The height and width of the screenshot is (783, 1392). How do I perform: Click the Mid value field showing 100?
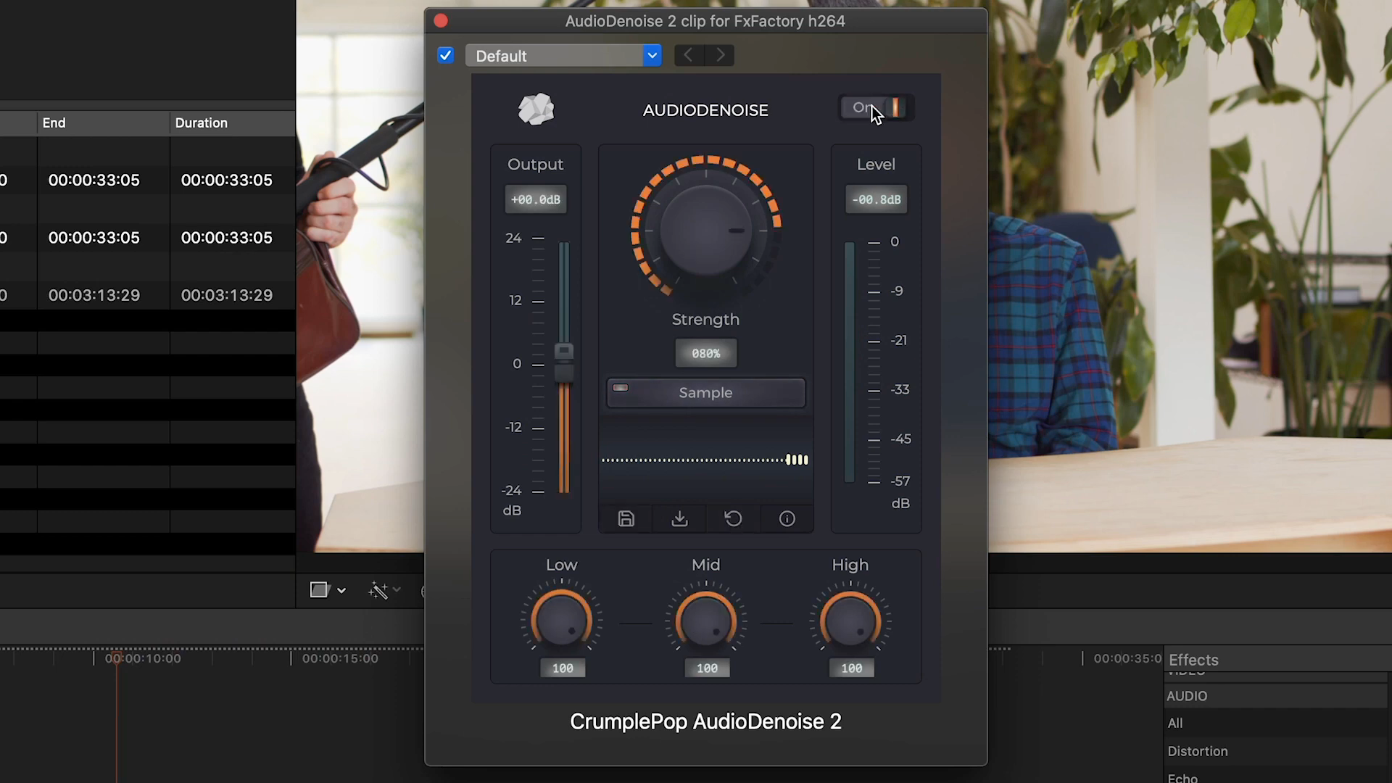tap(707, 668)
